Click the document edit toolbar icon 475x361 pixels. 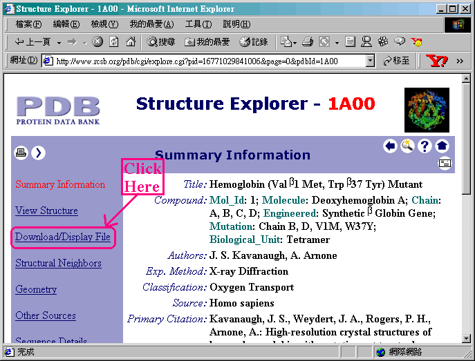coord(350,41)
